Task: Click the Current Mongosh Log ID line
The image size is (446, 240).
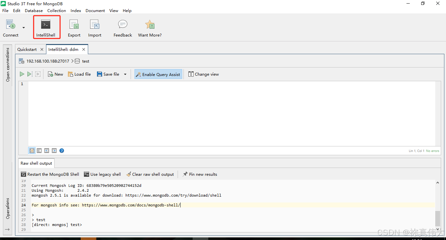Action: pos(87,186)
